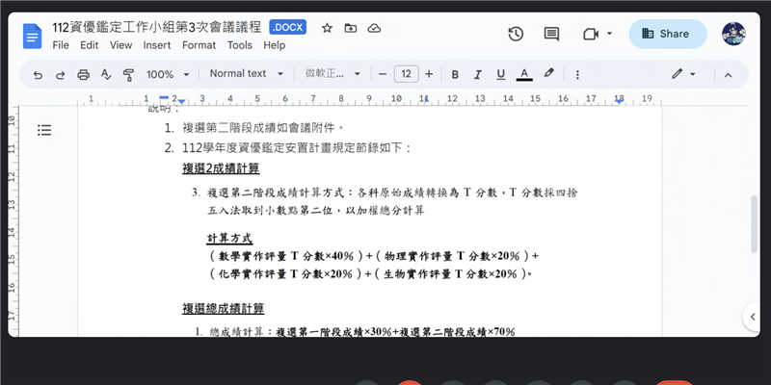Click the .DOCX file format badge
Image resolution: width=771 pixels, height=385 pixels.
tap(287, 28)
